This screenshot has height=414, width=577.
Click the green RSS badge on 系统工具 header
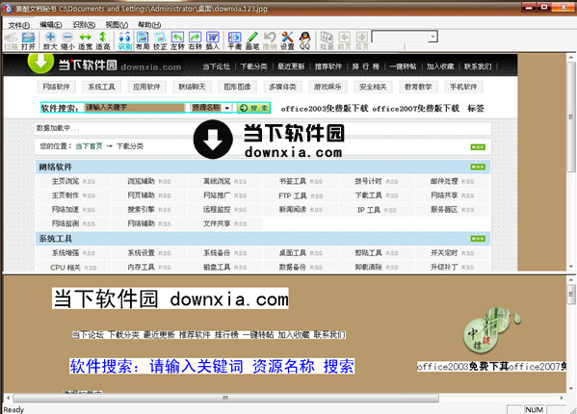pos(478,239)
